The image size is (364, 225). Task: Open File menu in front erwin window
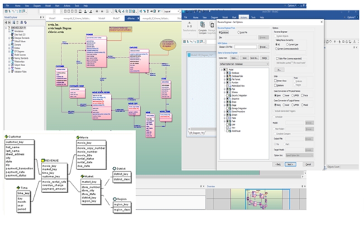pyautogui.click(x=186, y=17)
